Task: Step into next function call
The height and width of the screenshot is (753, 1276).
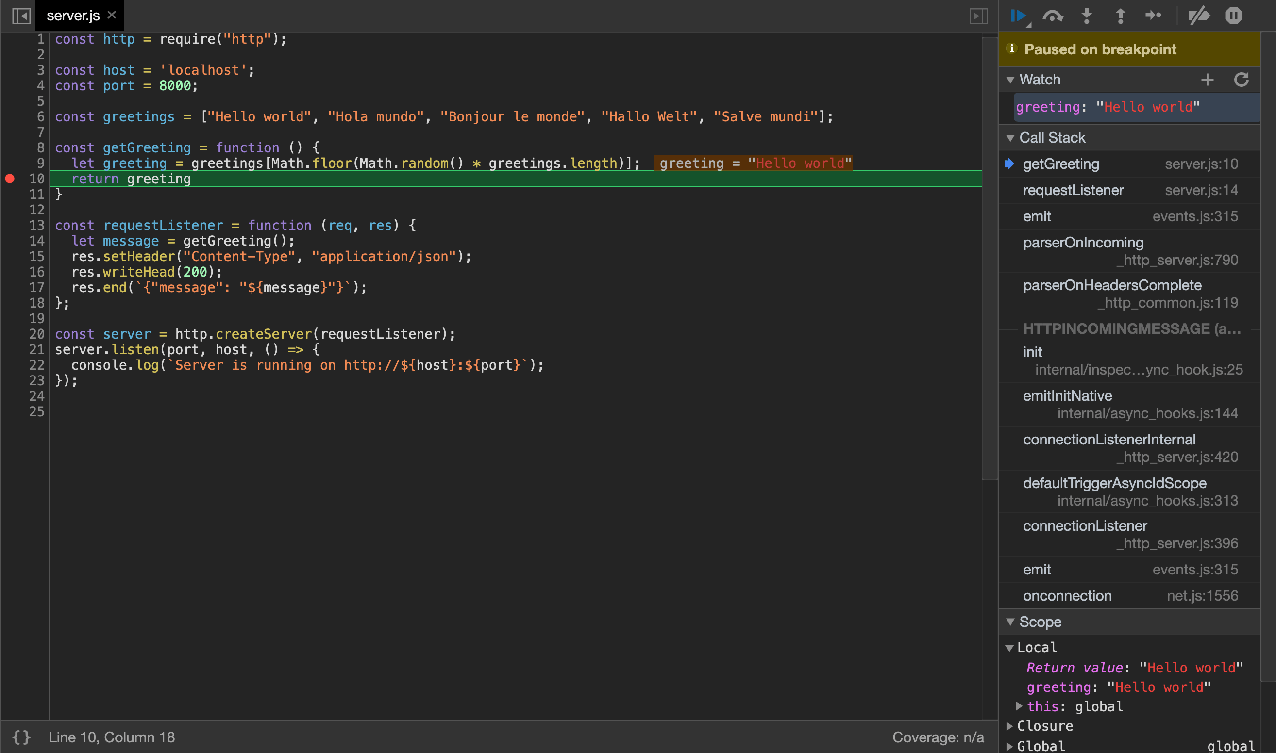Action: tap(1087, 16)
